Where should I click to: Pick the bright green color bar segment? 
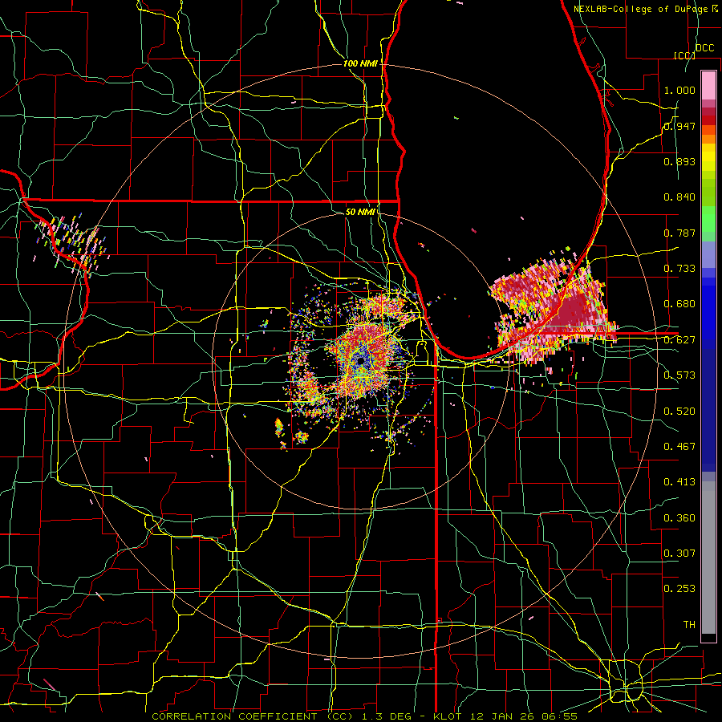pos(708,219)
